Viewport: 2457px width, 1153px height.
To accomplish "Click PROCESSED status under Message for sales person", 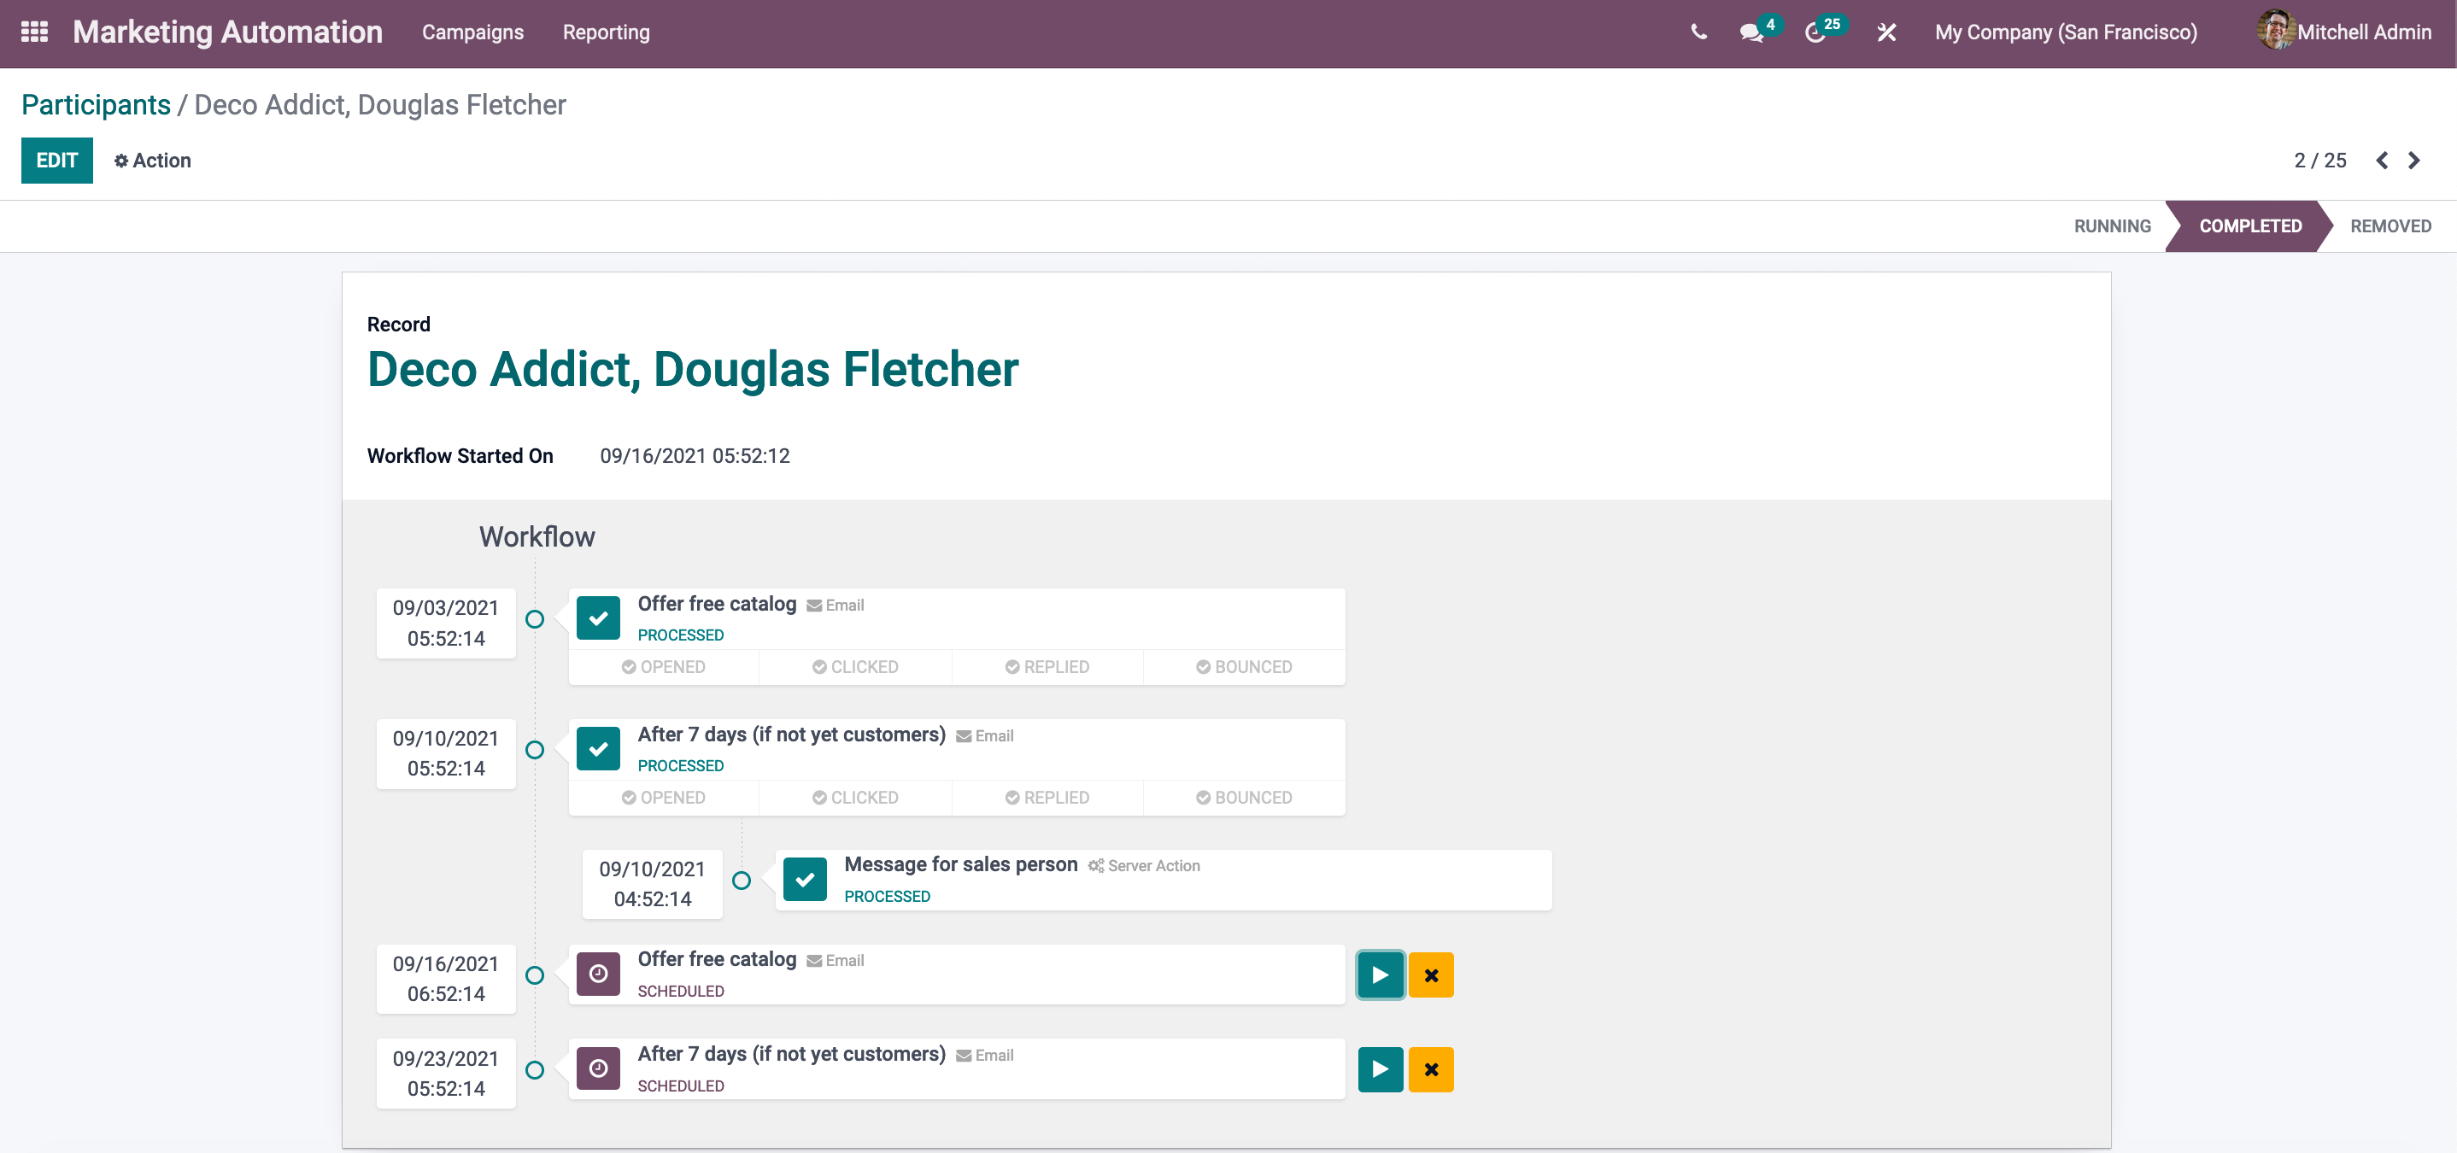I will coord(887,897).
